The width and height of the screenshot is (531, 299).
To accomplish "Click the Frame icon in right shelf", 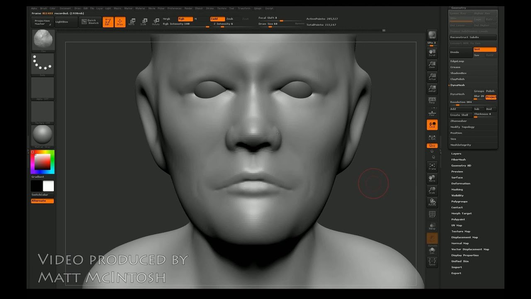I will click(x=432, y=167).
